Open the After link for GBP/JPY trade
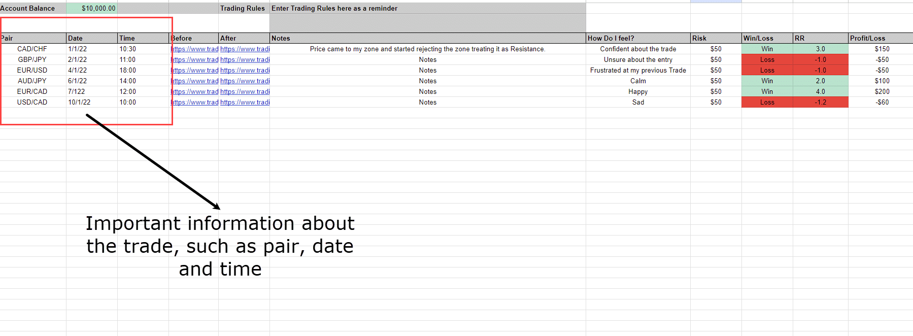 (245, 60)
